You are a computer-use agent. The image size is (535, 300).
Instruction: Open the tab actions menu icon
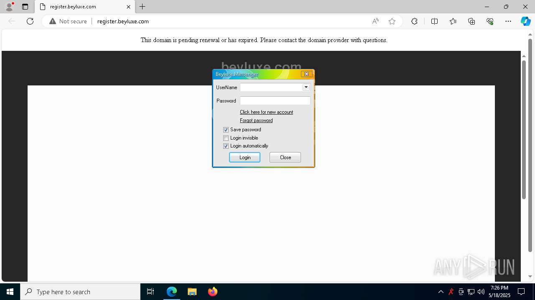[x=25, y=7]
